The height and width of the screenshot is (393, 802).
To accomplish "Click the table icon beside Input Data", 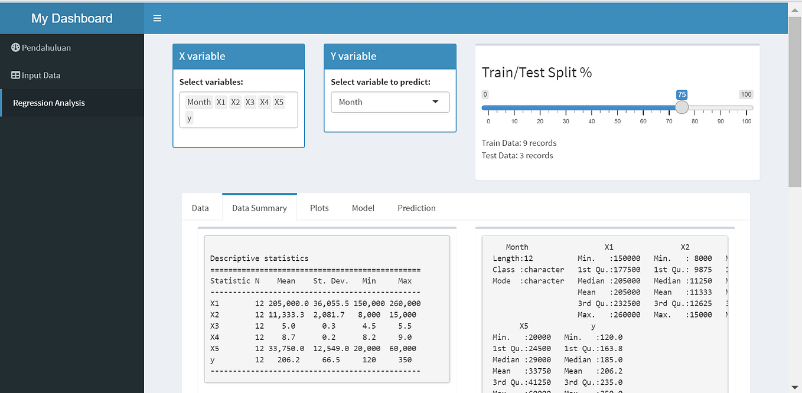I will click(x=15, y=75).
